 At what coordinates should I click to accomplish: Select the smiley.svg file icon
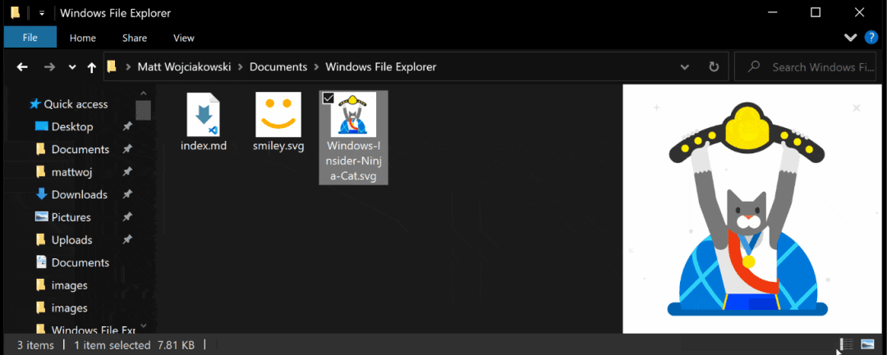pos(278,116)
